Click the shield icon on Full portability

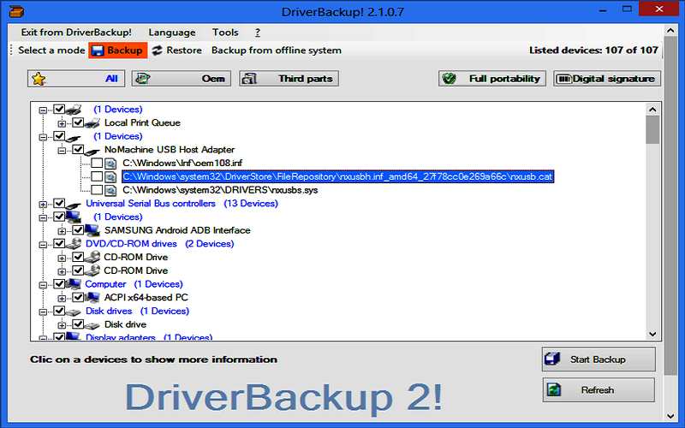[x=449, y=79]
